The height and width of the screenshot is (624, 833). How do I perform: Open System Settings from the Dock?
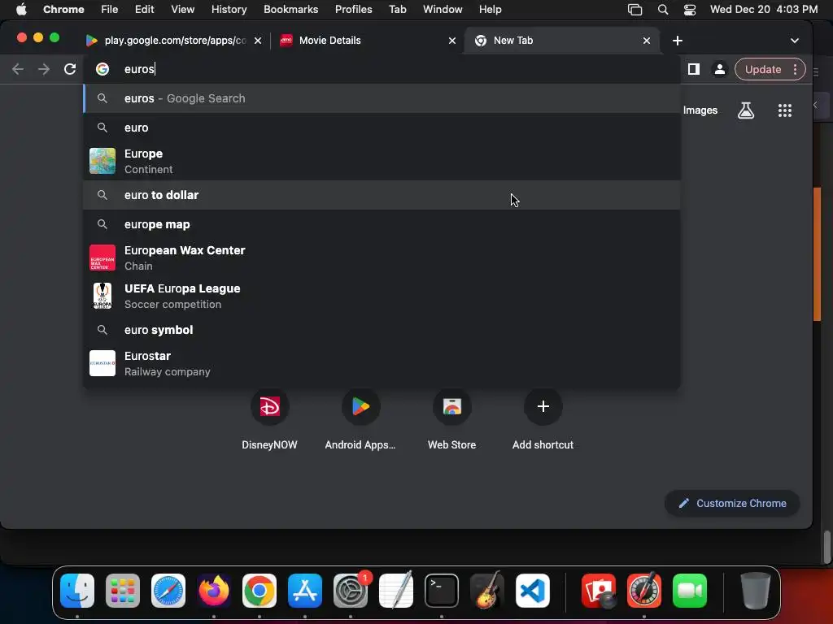[x=351, y=591]
